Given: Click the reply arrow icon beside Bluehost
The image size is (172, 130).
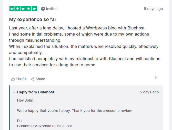Looking at the screenshot, I should [14, 92].
